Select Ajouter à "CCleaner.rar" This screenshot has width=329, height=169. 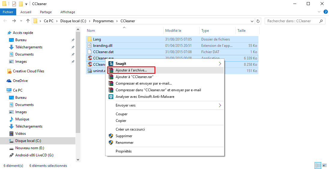coord(165,77)
